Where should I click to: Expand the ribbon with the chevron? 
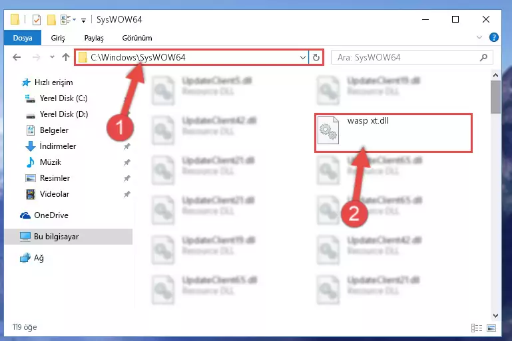479,37
